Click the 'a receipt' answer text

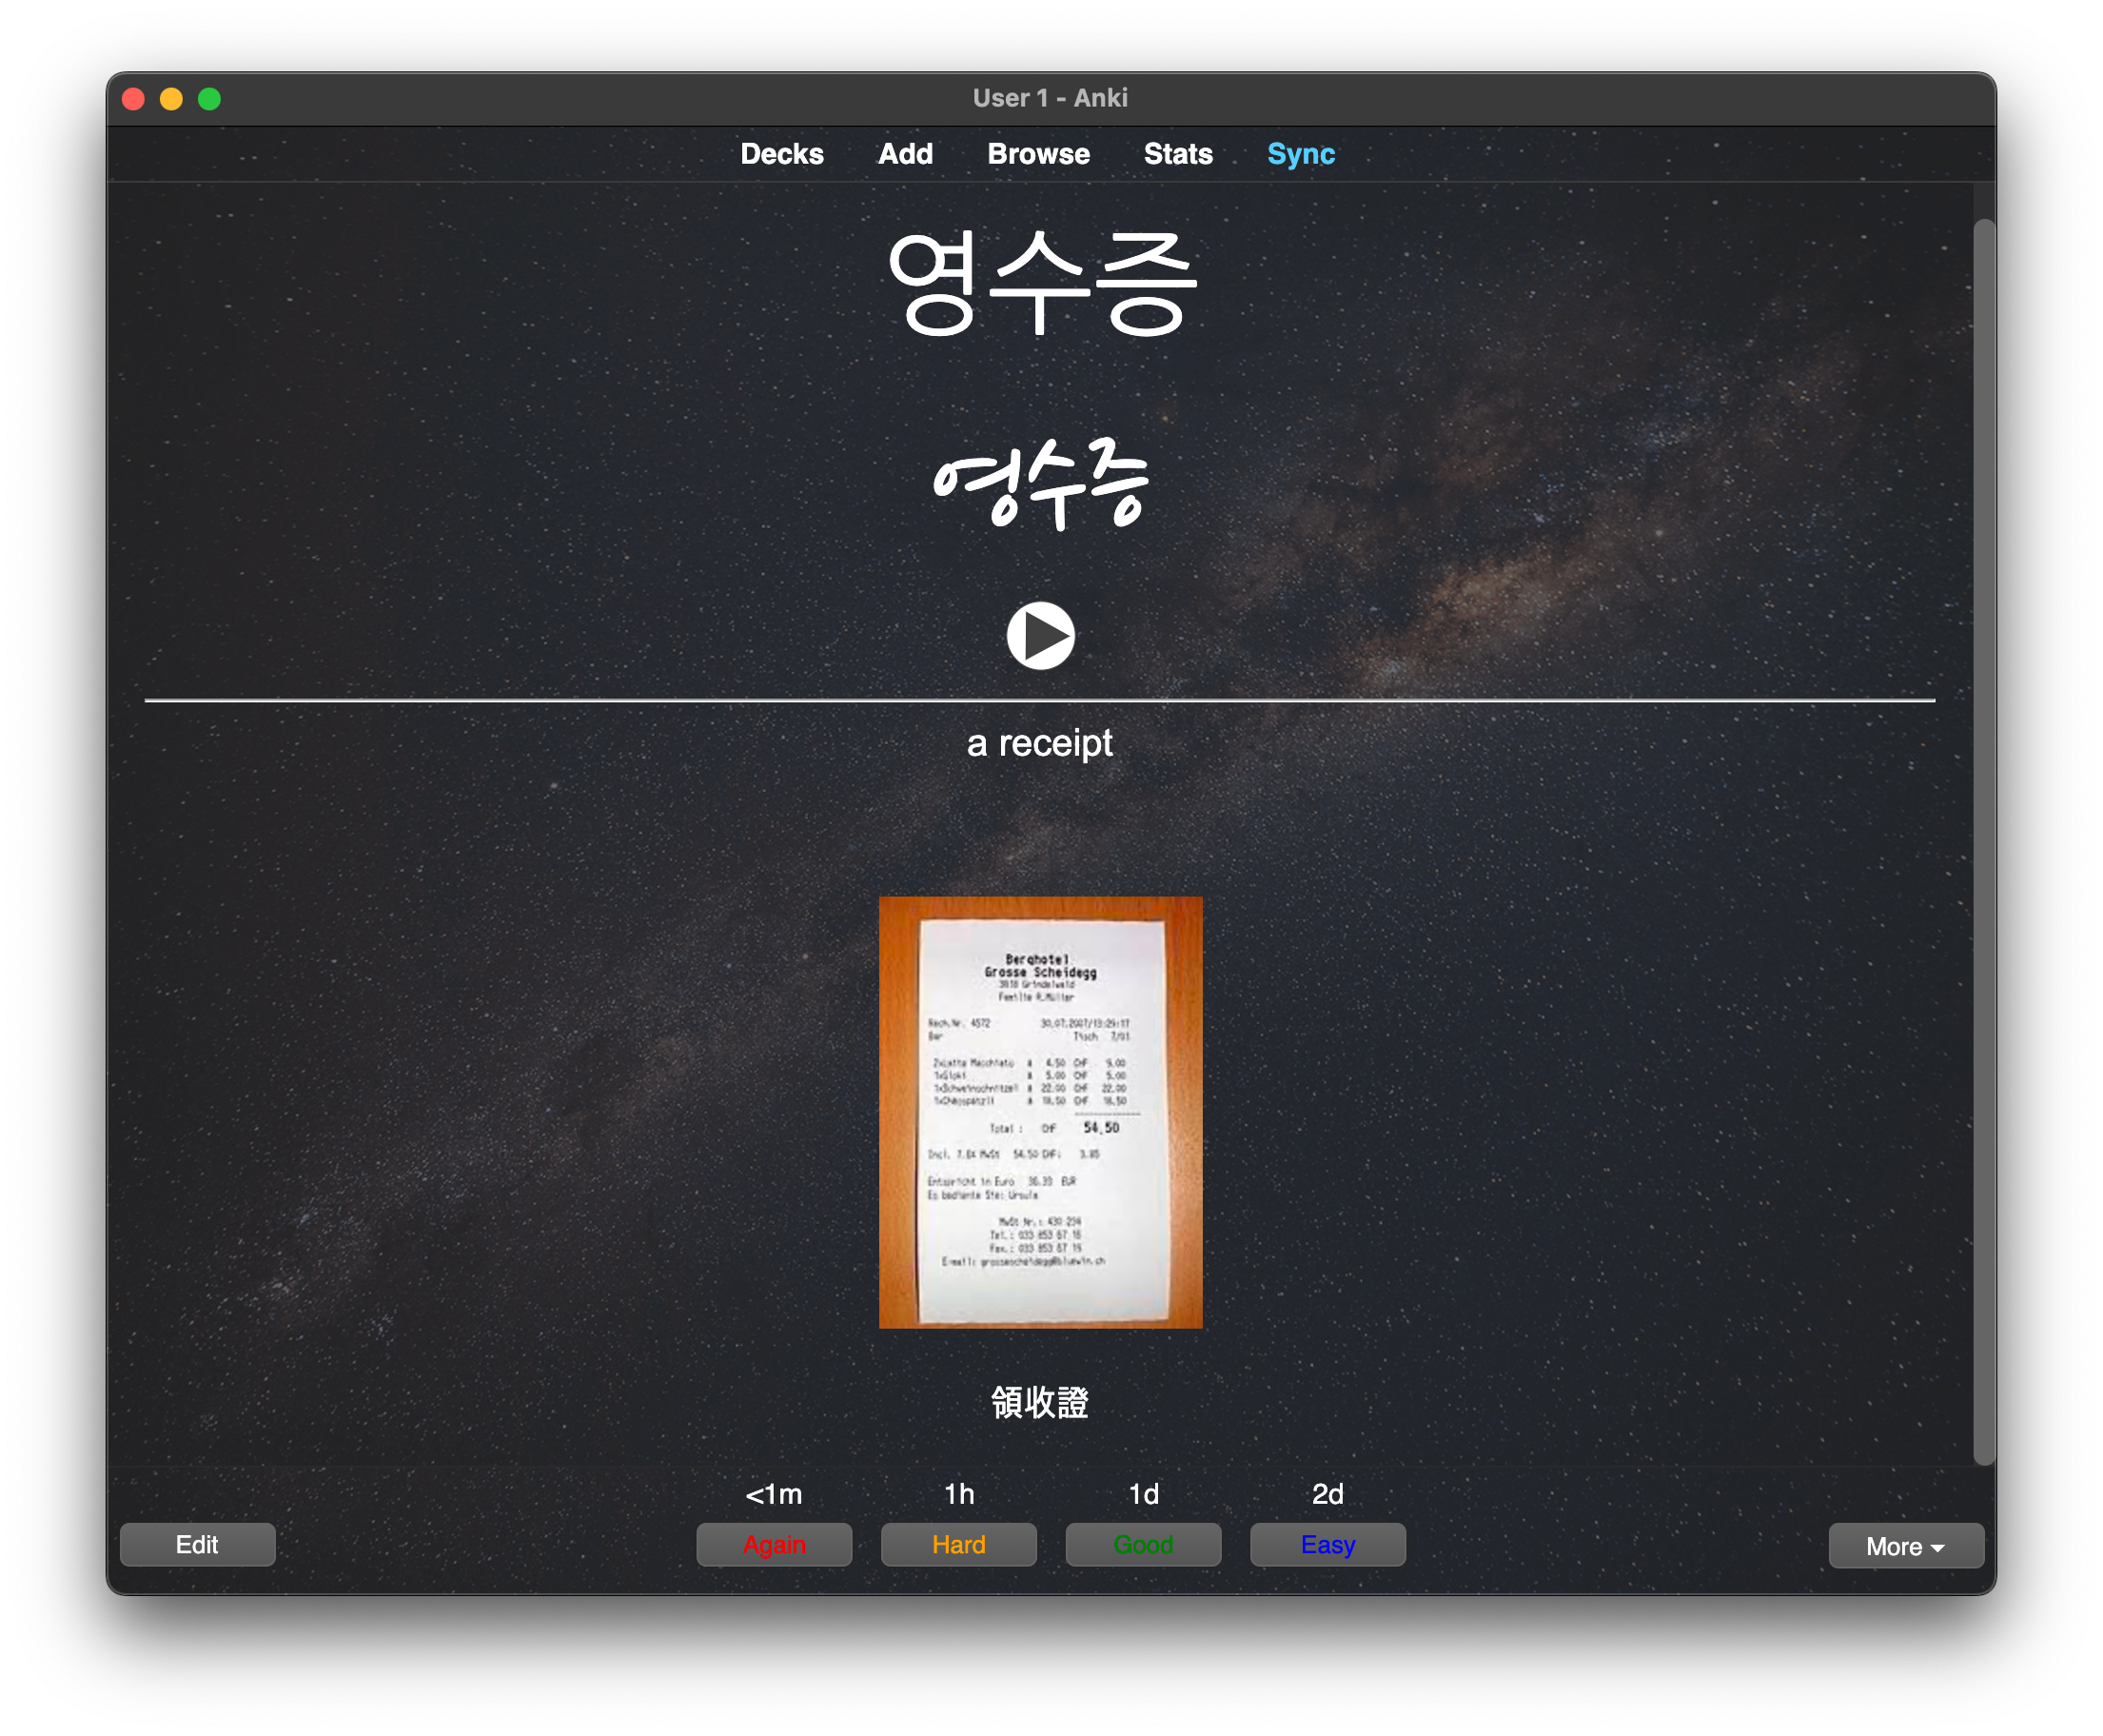(1039, 743)
